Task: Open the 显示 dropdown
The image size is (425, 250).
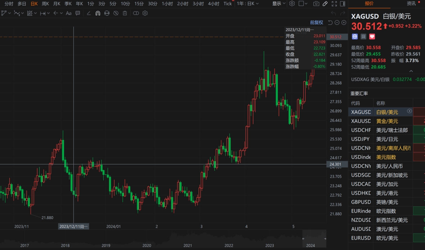Action: tap(279, 4)
